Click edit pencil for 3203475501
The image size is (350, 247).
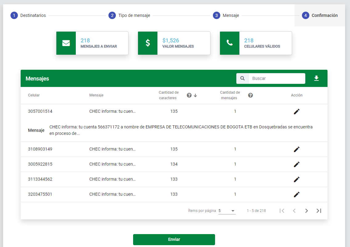pos(296,194)
